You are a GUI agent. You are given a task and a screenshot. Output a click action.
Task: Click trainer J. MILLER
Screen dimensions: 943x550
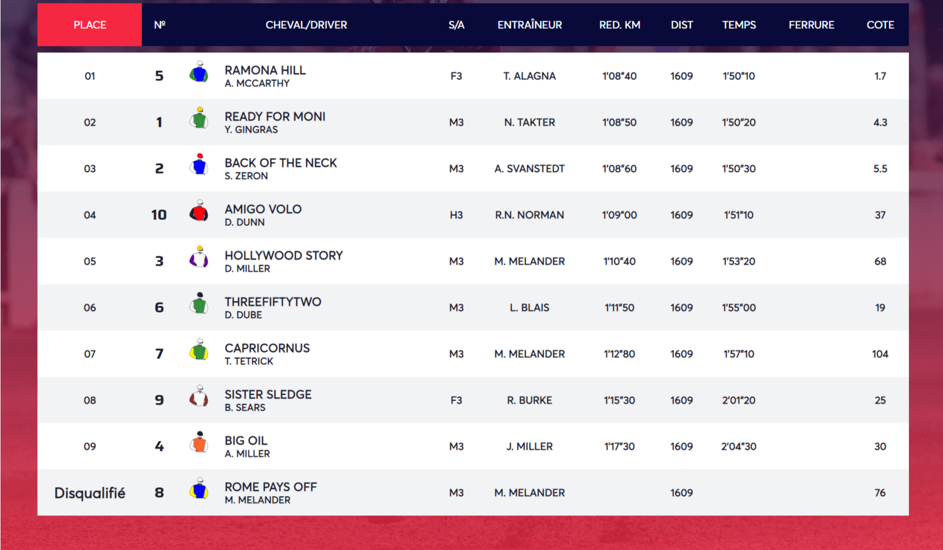coord(530,446)
